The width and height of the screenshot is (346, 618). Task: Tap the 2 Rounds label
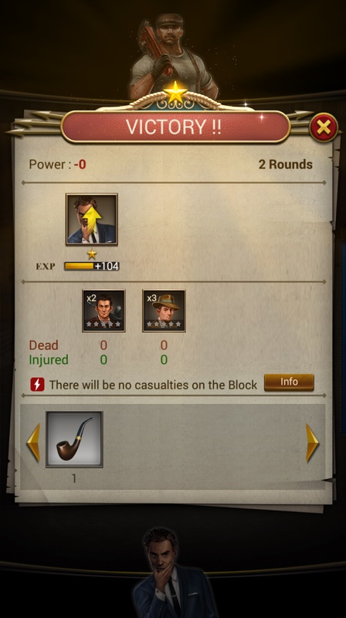click(285, 165)
